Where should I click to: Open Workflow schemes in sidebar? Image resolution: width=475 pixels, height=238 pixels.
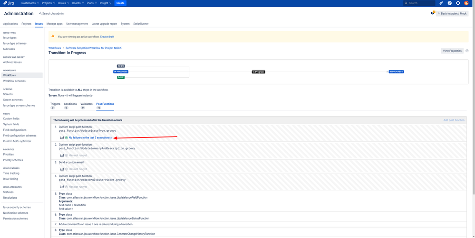[14, 81]
